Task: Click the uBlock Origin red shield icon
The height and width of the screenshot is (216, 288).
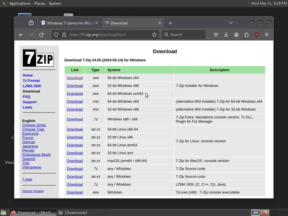Action: pyautogui.click(x=256, y=35)
